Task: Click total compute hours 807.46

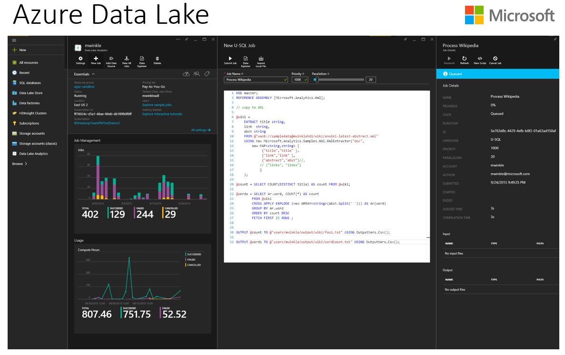Action: click(97, 314)
